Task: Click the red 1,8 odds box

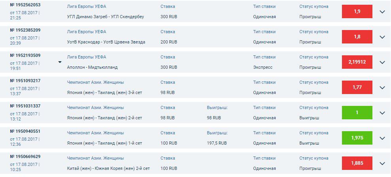Action: pos(357,37)
